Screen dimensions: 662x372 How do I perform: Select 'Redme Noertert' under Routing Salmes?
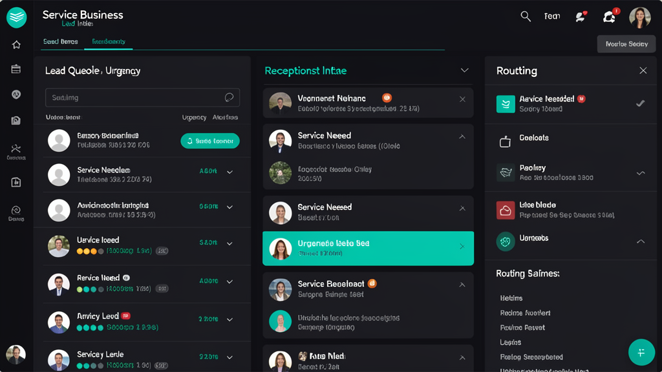click(x=525, y=313)
